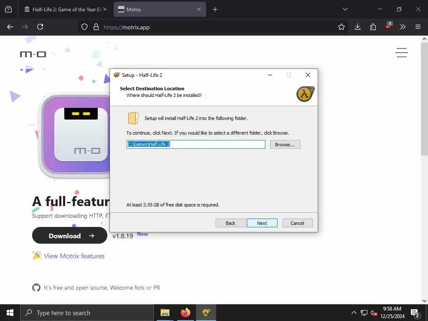Open the taskbar clock and date
The width and height of the screenshot is (428, 321).
tap(392, 313)
